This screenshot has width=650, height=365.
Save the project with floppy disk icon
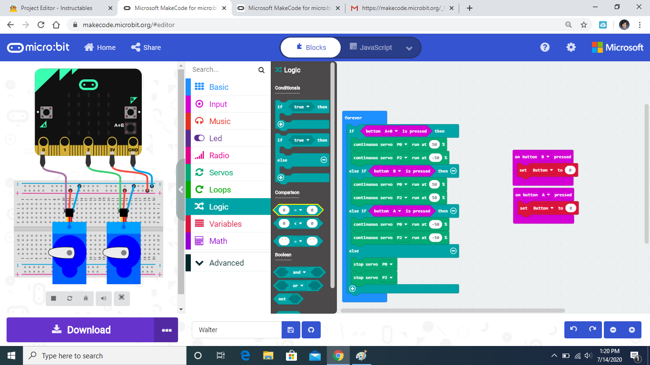pyautogui.click(x=291, y=330)
